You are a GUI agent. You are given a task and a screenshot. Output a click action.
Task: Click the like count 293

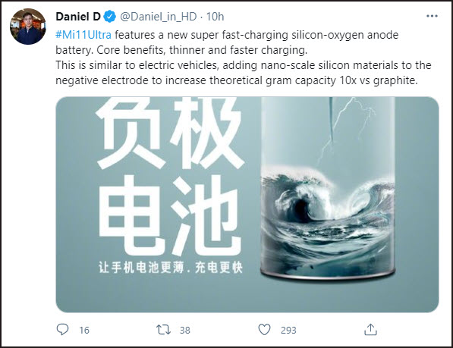click(288, 330)
